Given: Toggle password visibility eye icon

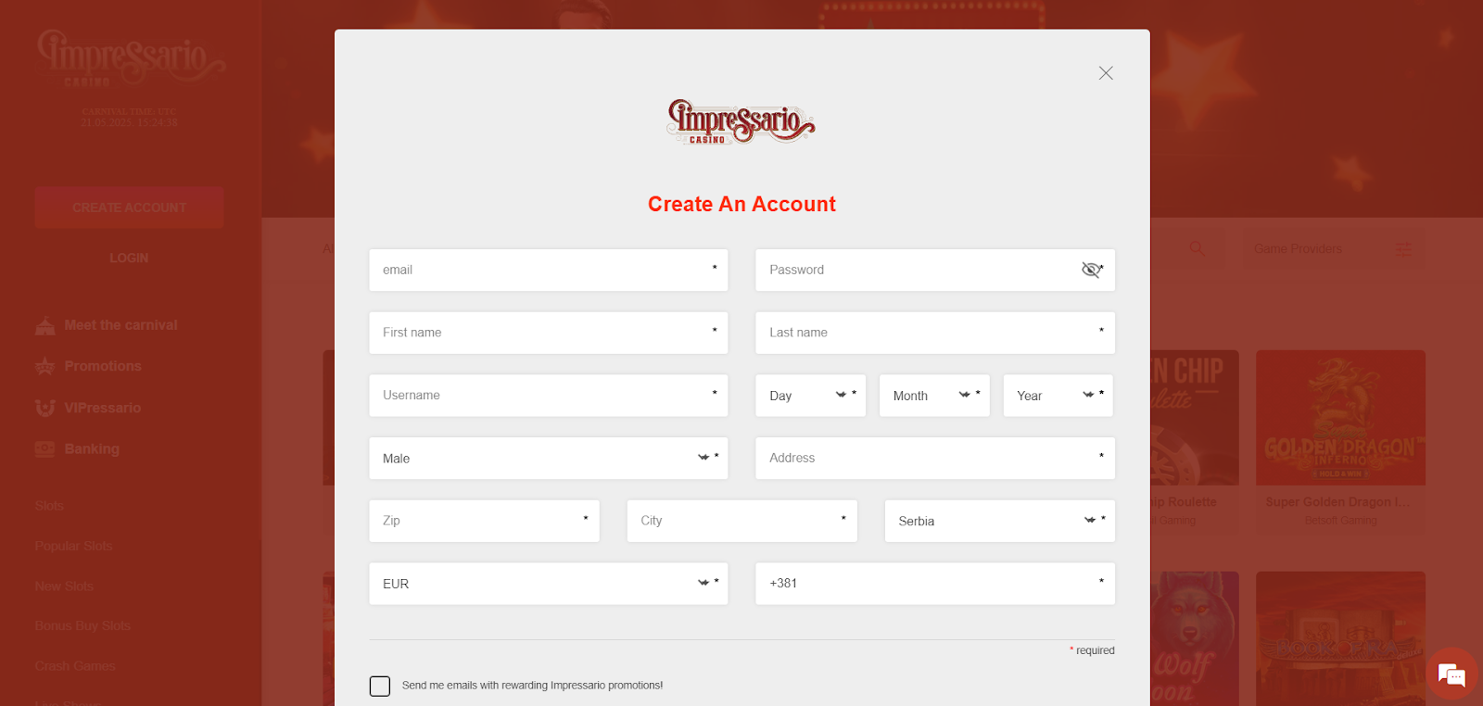Looking at the screenshot, I should click(1091, 270).
